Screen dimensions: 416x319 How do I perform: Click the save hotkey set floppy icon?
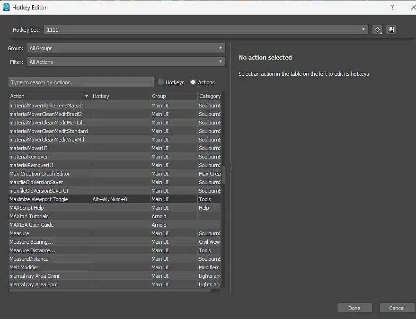point(391,30)
